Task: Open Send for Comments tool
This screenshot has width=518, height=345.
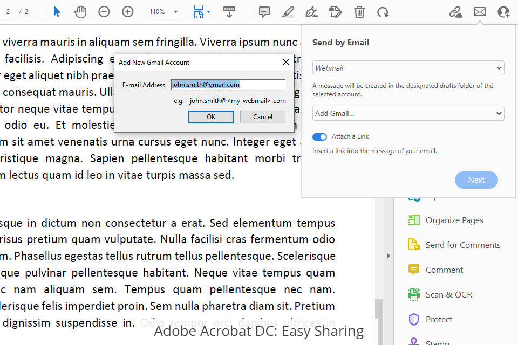Action: [462, 245]
